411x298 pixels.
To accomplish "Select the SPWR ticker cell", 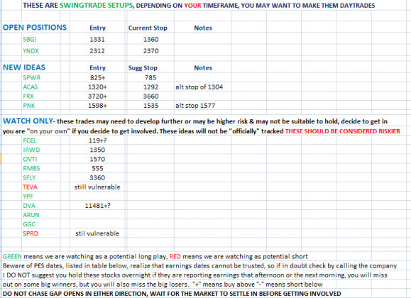I will pos(32,78).
